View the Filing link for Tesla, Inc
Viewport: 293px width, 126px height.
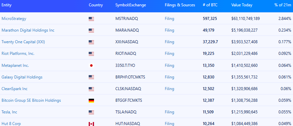click(x=169, y=112)
